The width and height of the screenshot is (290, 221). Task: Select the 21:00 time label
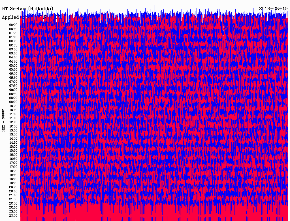point(13,195)
